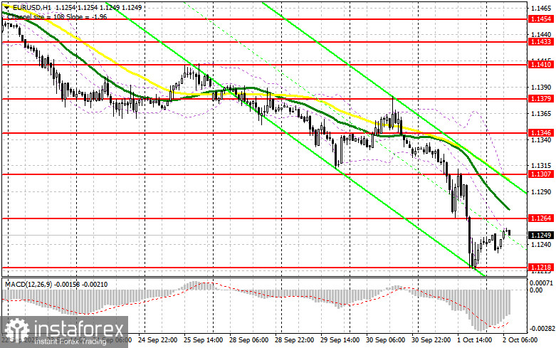The width and height of the screenshot is (556, 348).
Task: Select the 1.1454 red price label
Action: point(540,19)
